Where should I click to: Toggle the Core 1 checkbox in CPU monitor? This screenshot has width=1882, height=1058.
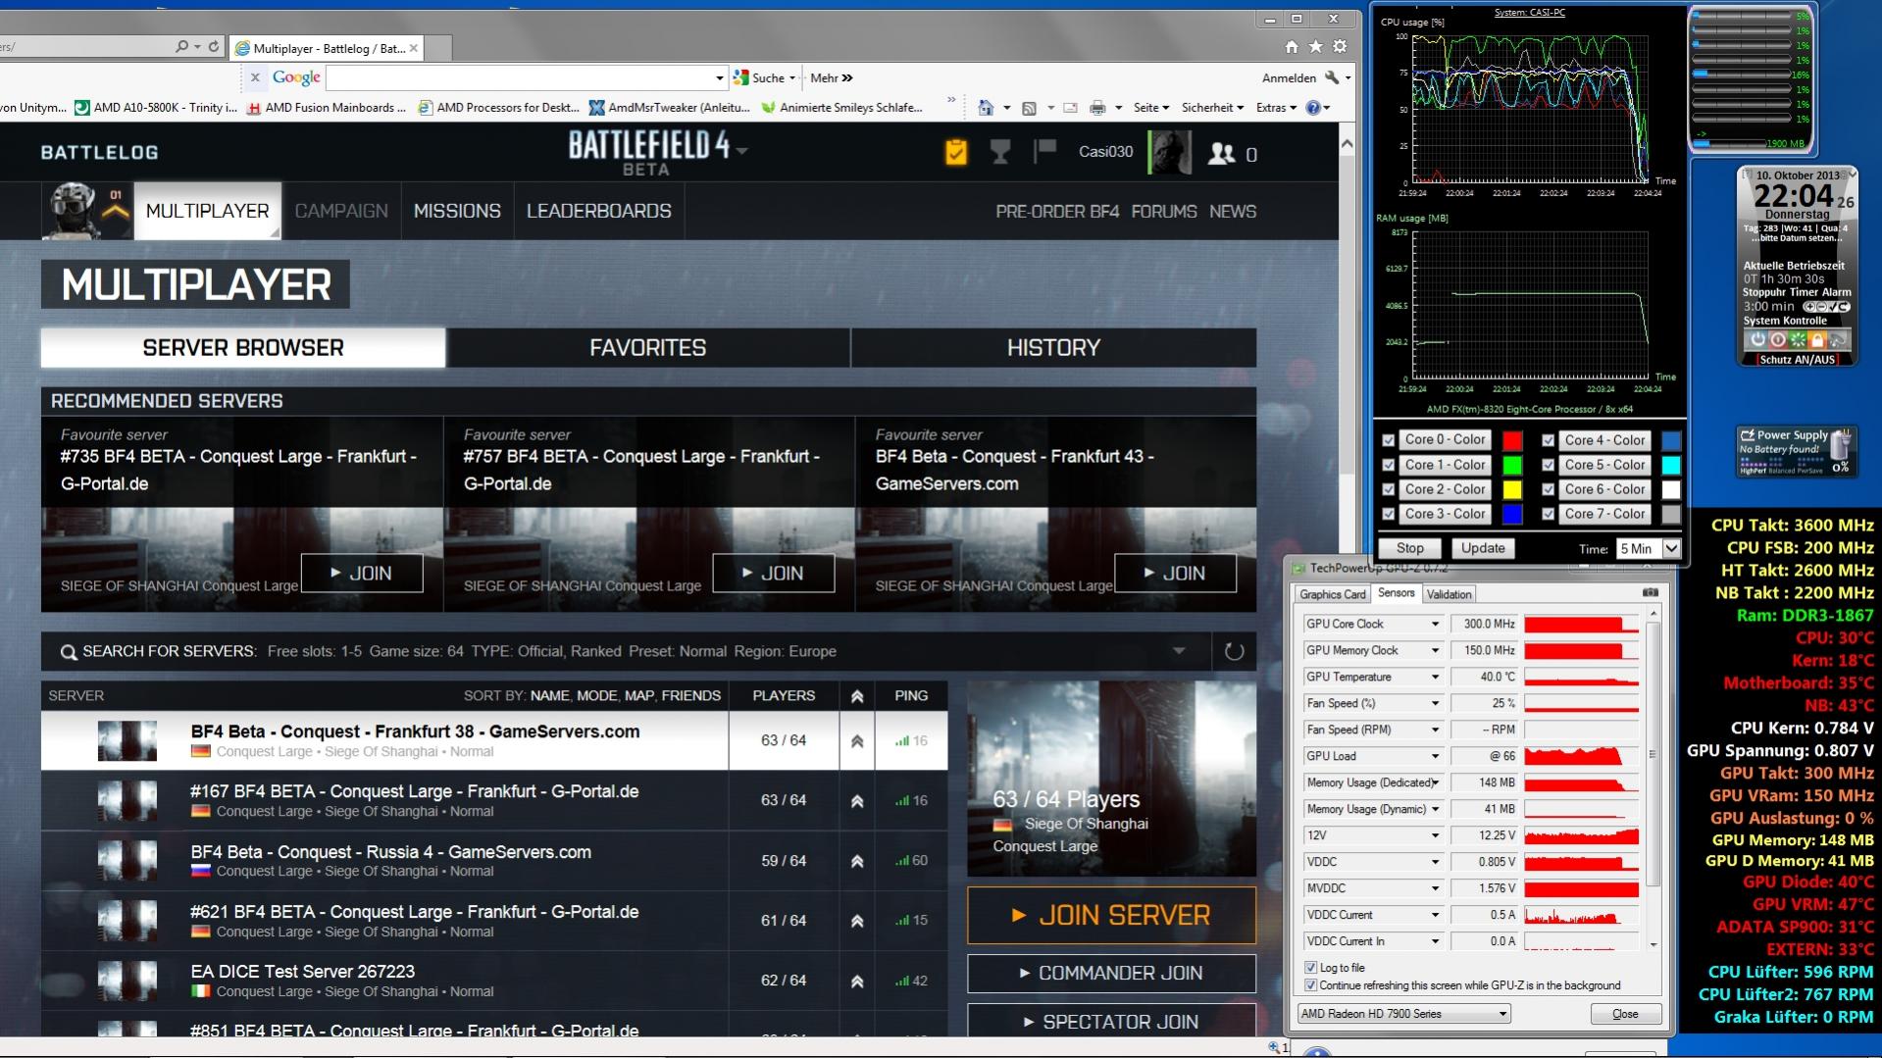click(x=1388, y=465)
